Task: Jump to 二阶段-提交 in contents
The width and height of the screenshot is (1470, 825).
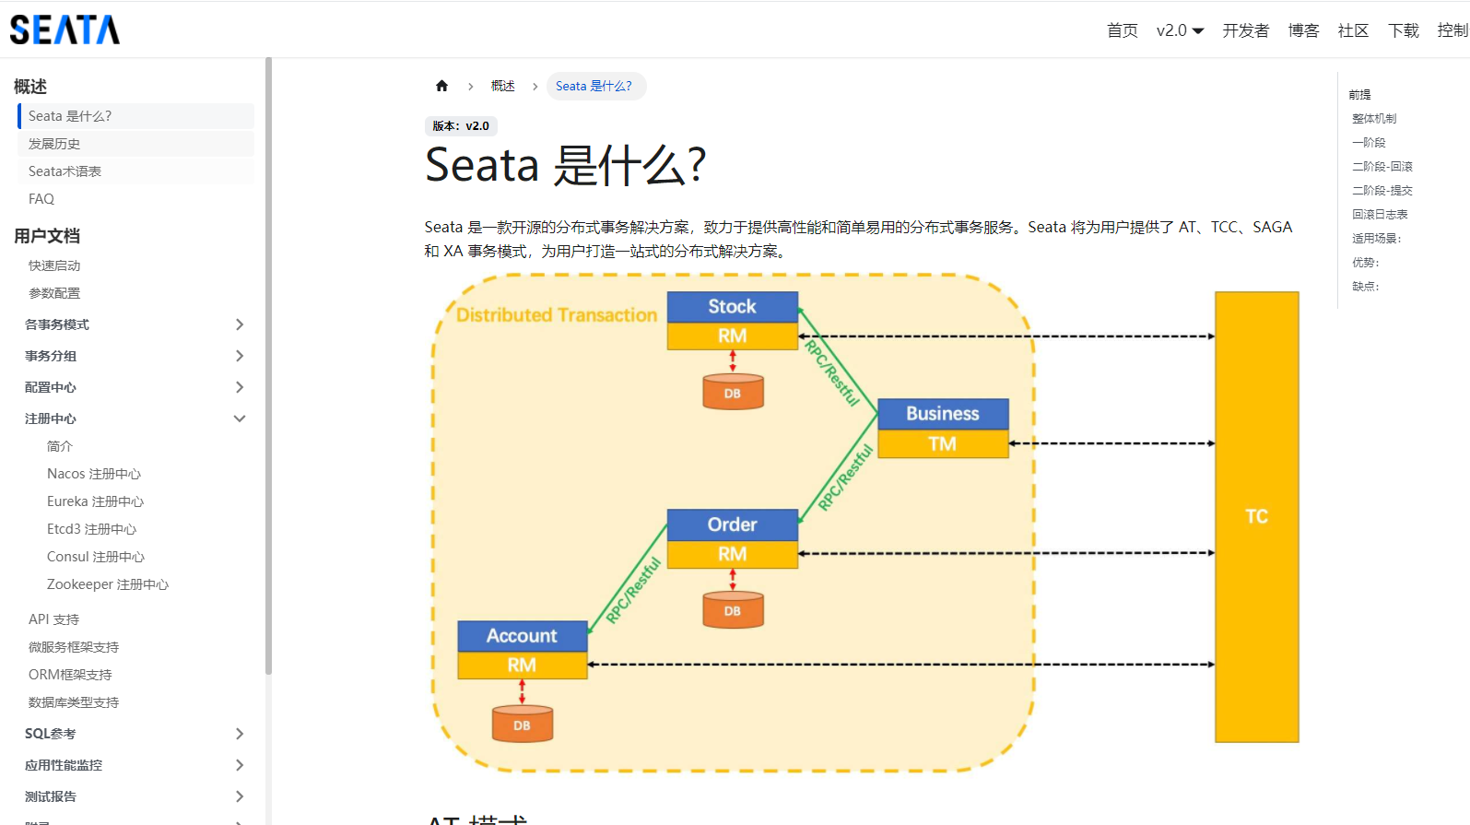Action: pos(1382,191)
